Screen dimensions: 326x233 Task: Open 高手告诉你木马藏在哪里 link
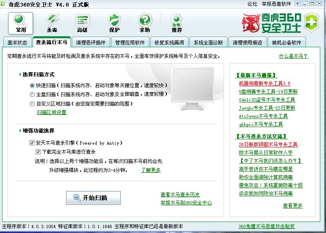tap(266, 169)
